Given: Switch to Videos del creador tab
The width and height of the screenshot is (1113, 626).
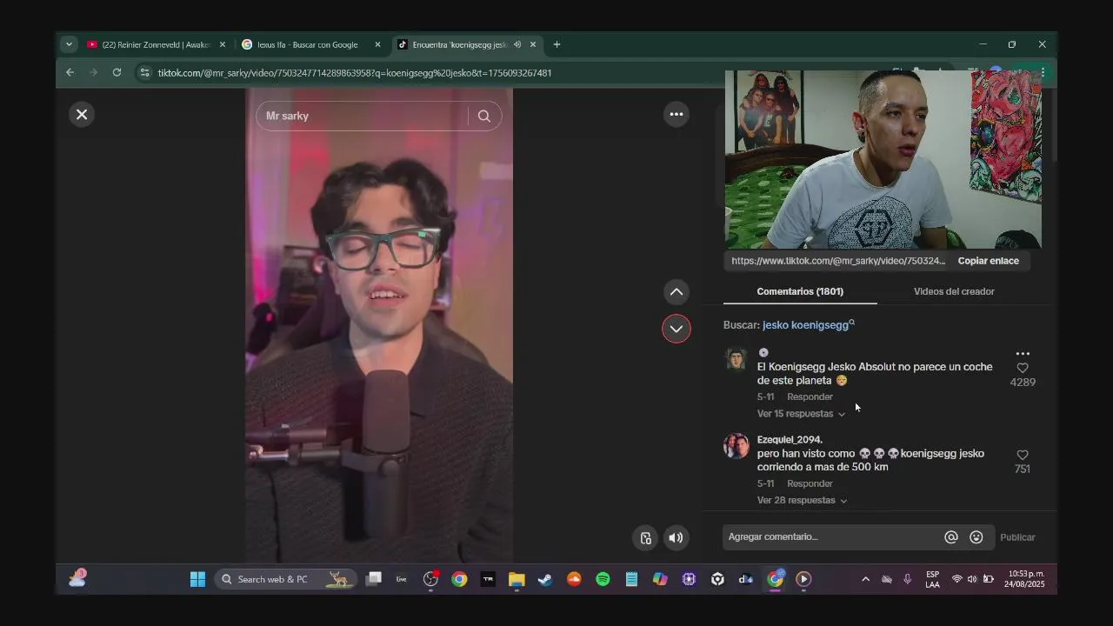Looking at the screenshot, I should (x=954, y=291).
